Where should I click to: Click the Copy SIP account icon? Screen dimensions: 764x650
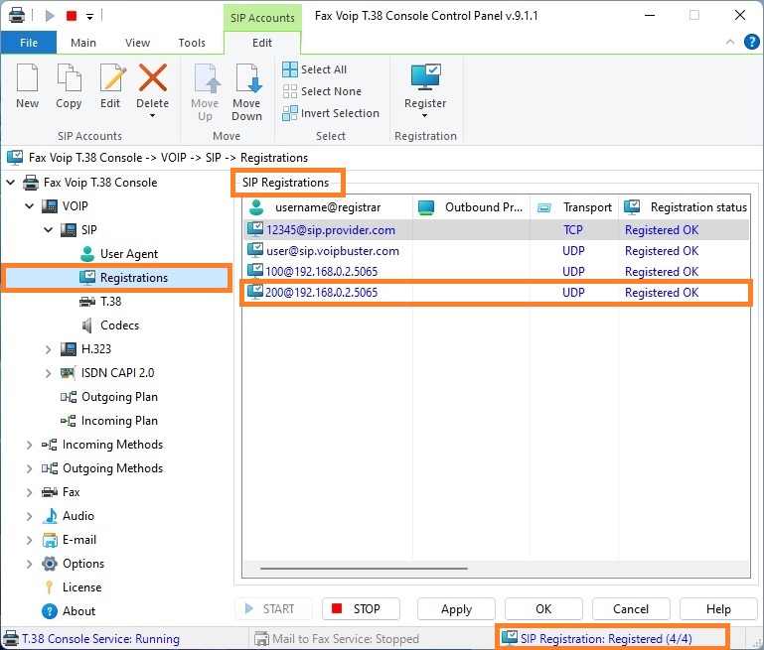click(69, 77)
